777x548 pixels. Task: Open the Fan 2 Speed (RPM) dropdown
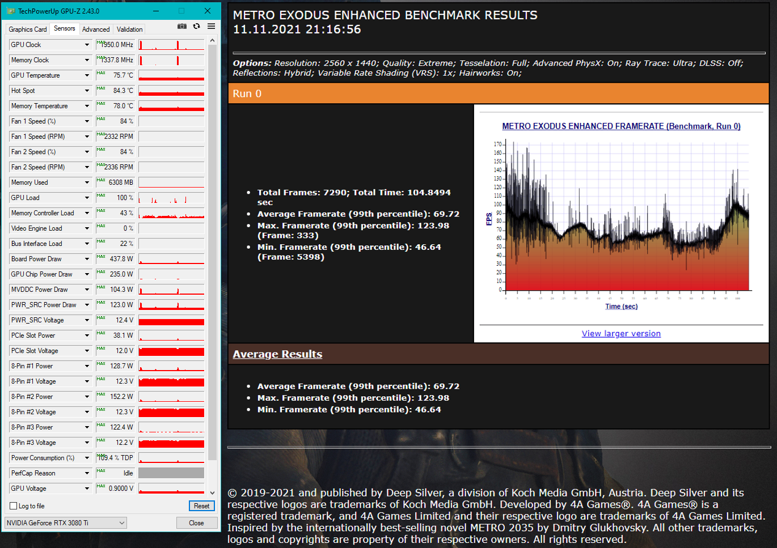tap(87, 167)
